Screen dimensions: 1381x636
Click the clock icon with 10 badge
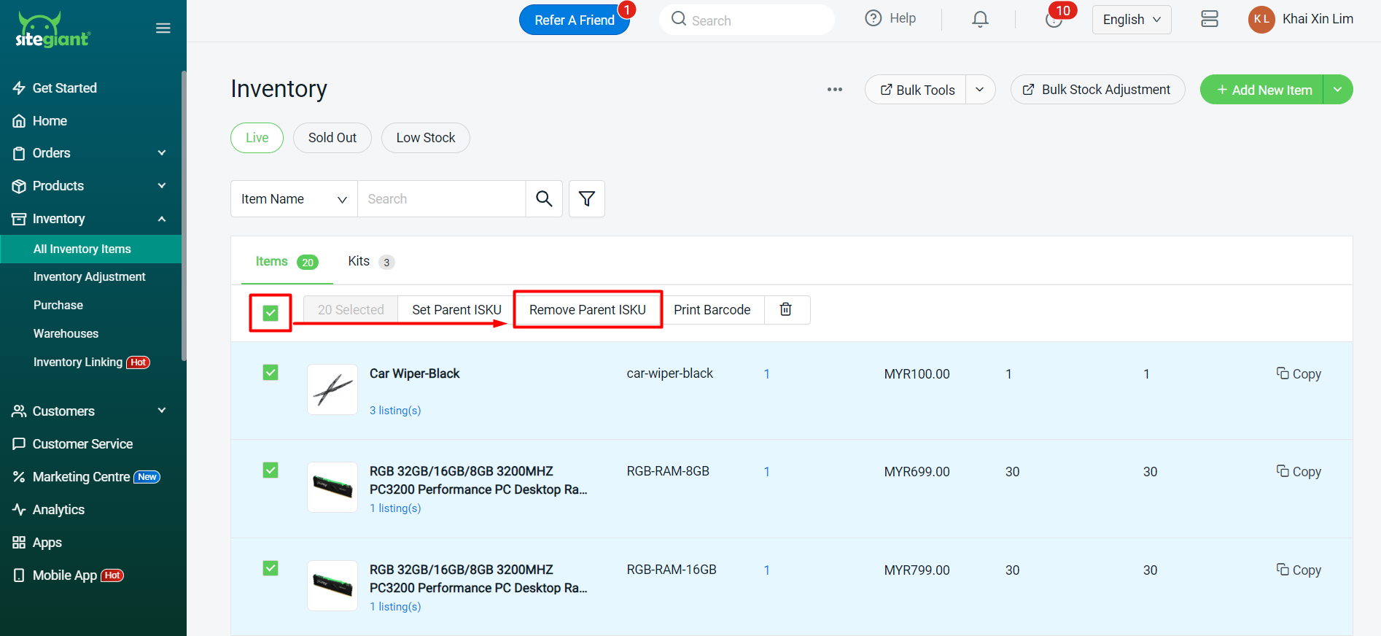tap(1053, 20)
